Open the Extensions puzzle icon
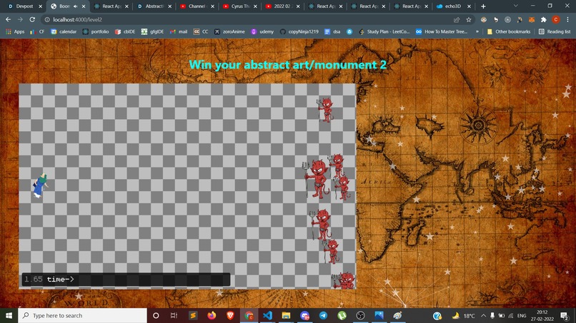 click(544, 19)
